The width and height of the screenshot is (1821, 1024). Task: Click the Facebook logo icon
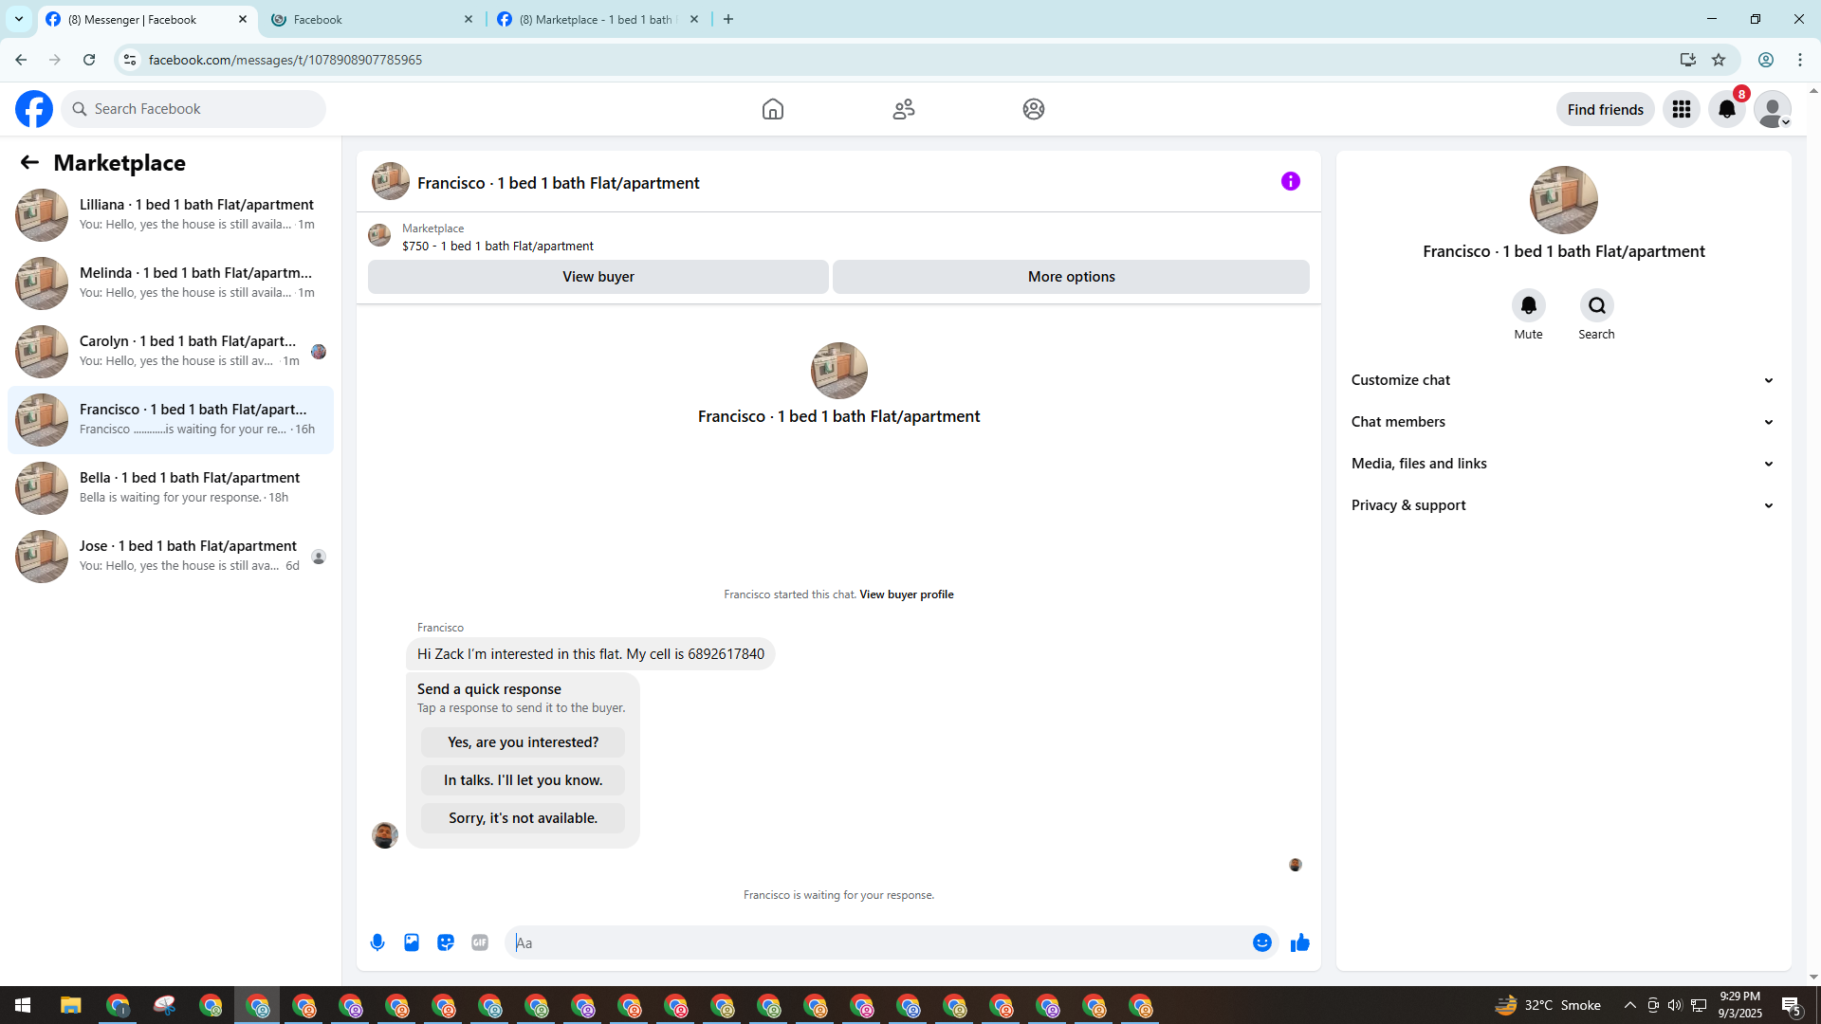34,109
